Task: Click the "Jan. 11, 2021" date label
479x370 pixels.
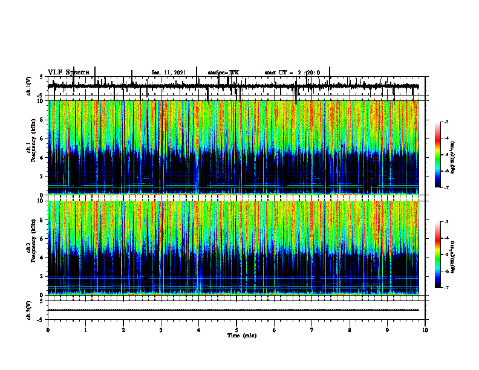Action: 169,73
